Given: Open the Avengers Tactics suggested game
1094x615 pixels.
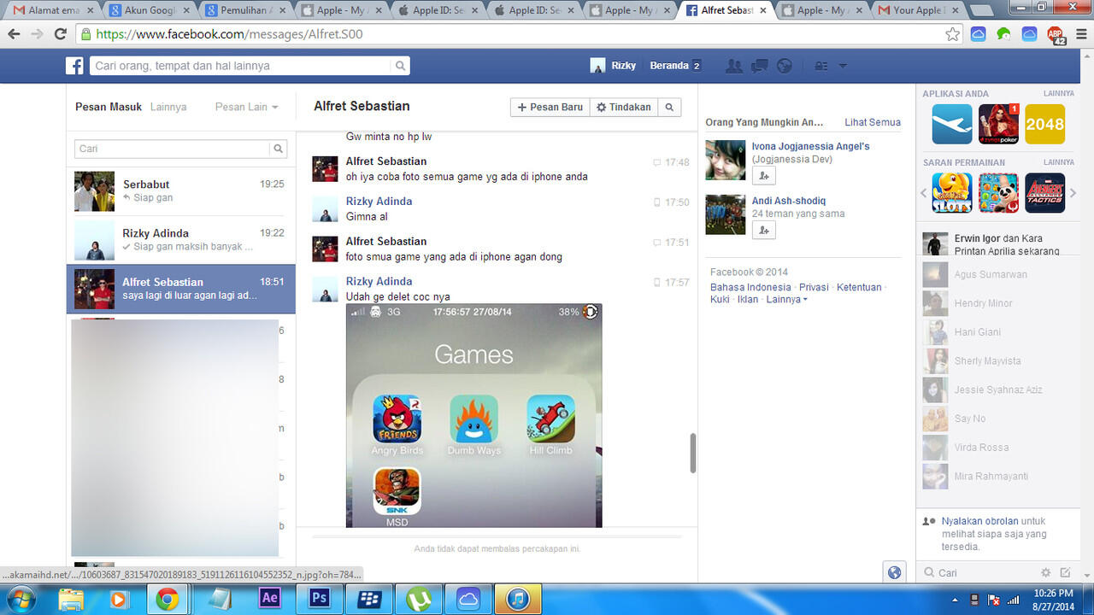Looking at the screenshot, I should coord(1044,193).
